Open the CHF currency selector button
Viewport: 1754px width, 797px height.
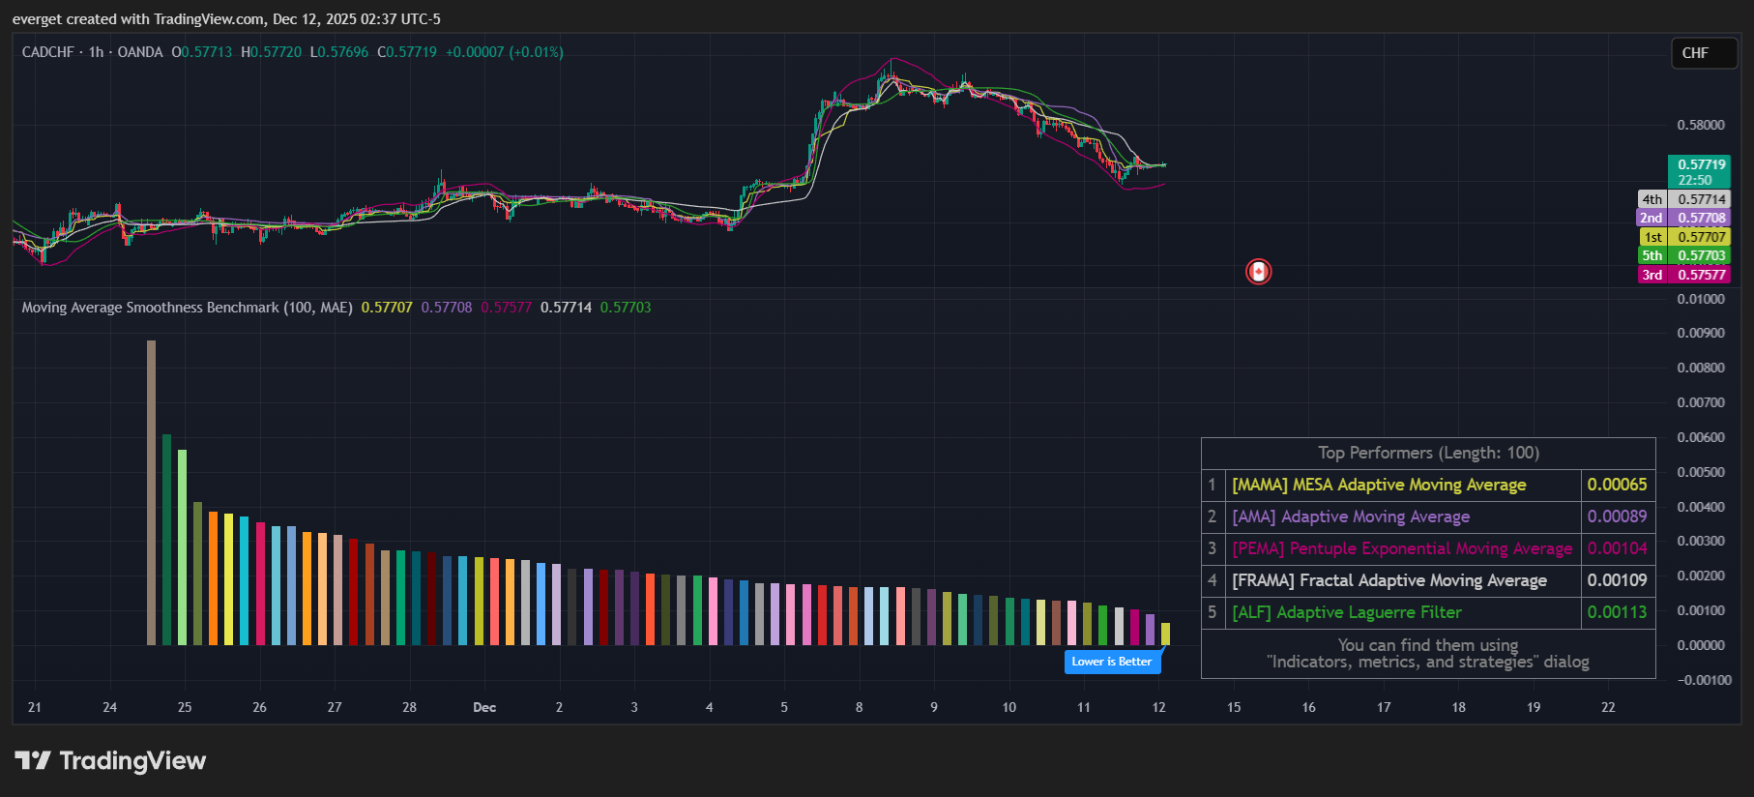pyautogui.click(x=1705, y=53)
